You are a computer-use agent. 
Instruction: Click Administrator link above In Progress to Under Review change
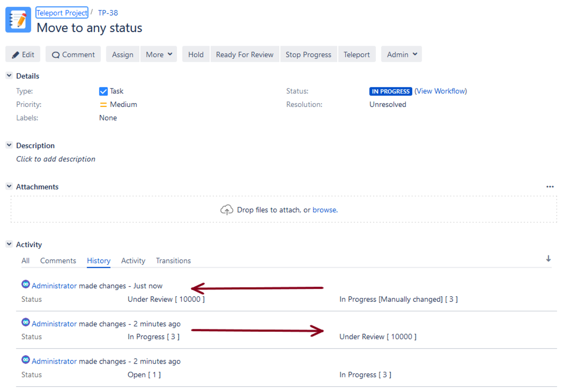[x=54, y=324]
